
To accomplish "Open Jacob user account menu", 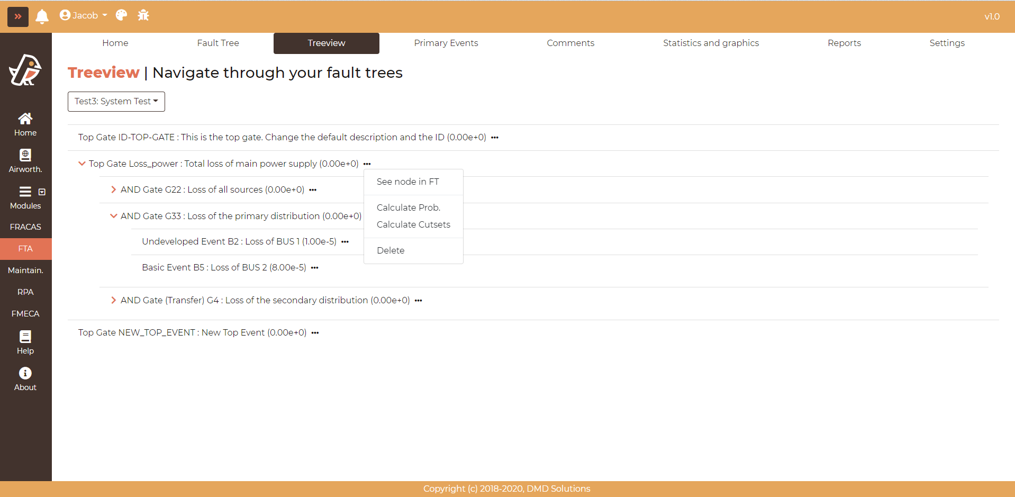I will pyautogui.click(x=84, y=15).
